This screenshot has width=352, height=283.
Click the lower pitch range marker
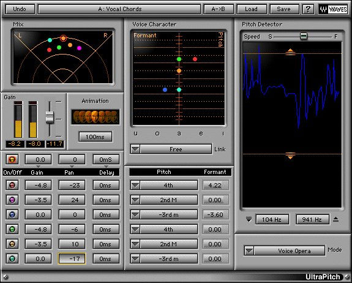point(290,156)
